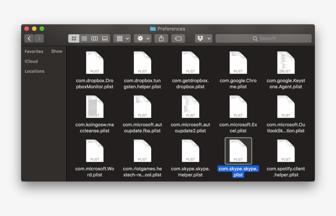This screenshot has height=216, width=336.
Task: Go back with the left arrow
Action: point(29,38)
